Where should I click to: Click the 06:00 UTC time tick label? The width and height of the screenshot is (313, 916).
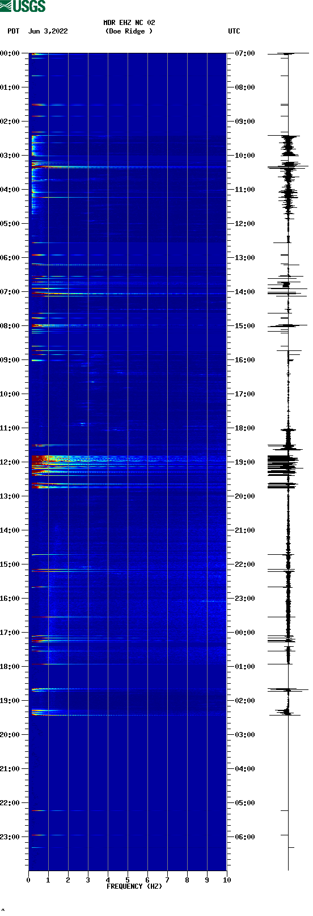245,837
